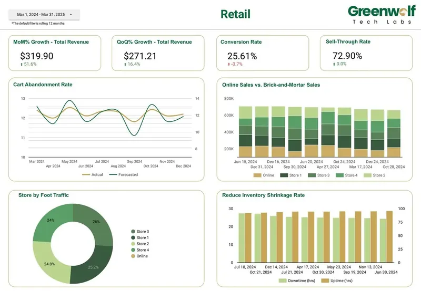Click the Conversion Rate card heading
The width and height of the screenshot is (421, 291).
coord(241,42)
